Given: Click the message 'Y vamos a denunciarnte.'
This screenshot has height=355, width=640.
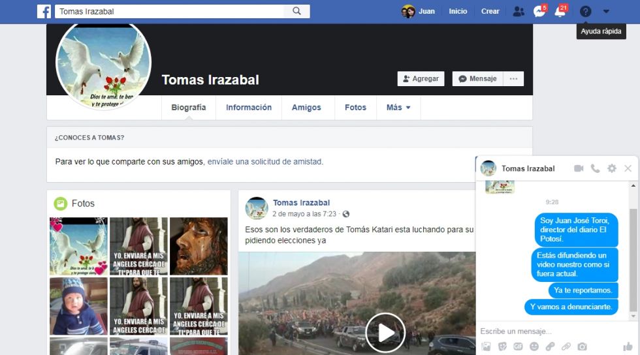Looking at the screenshot, I should click(571, 307).
